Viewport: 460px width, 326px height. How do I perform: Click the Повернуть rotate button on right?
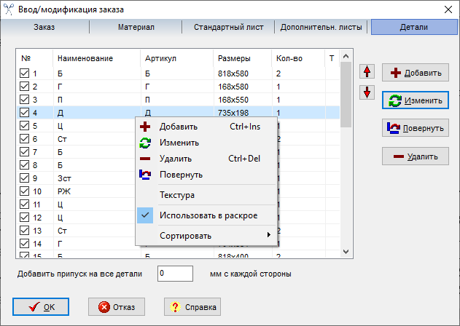point(415,128)
